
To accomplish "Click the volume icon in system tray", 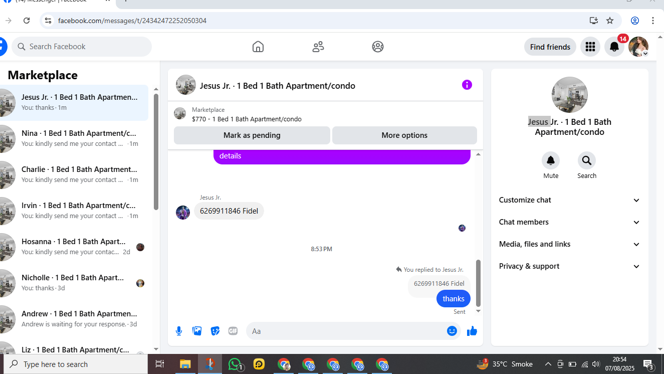I will point(596,364).
